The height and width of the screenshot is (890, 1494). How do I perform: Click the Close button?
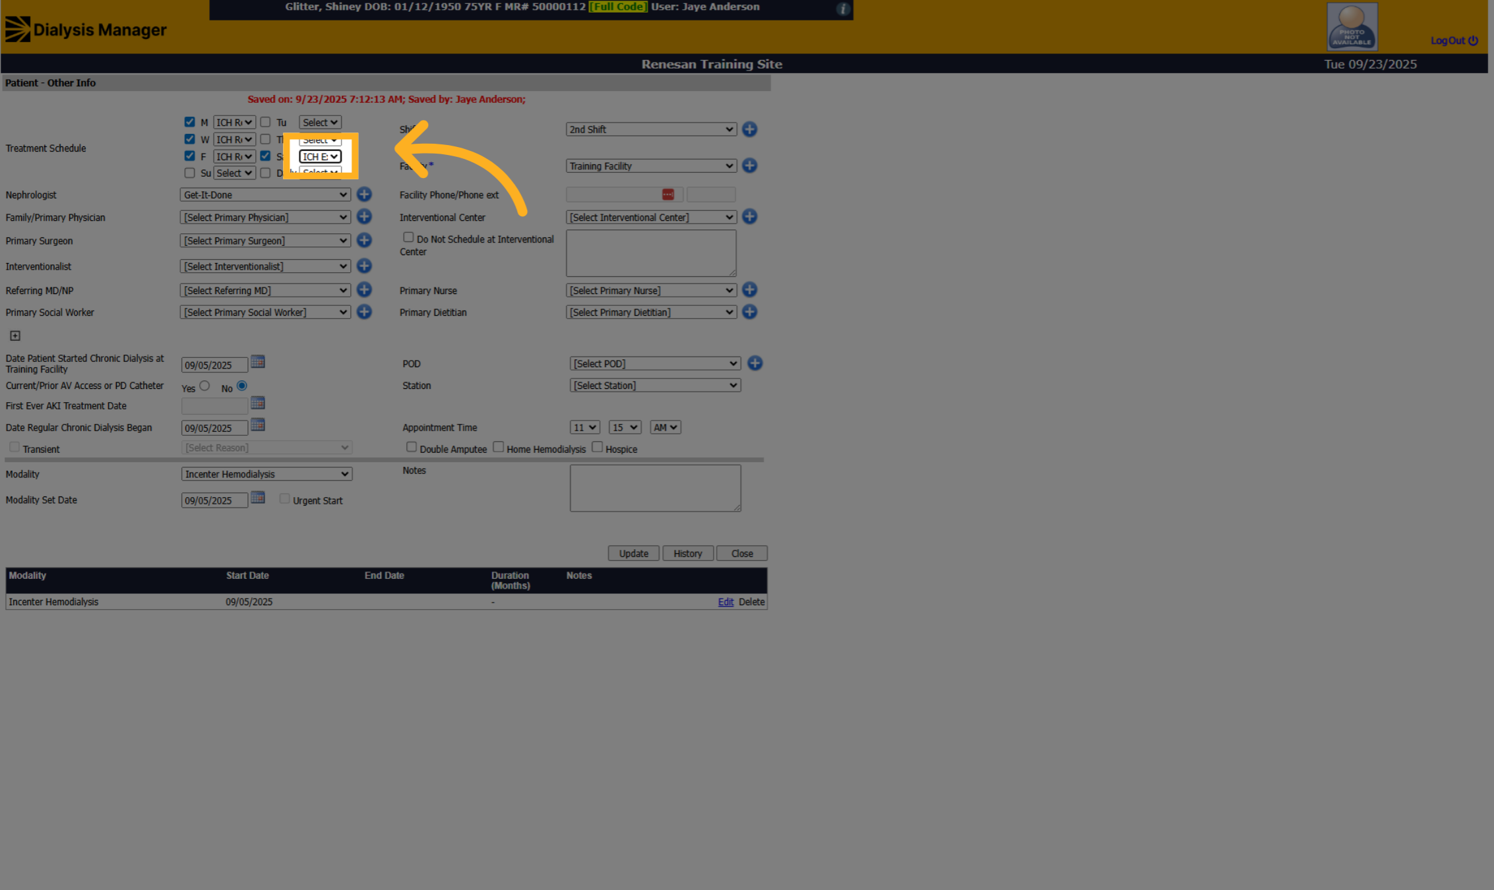tap(742, 553)
